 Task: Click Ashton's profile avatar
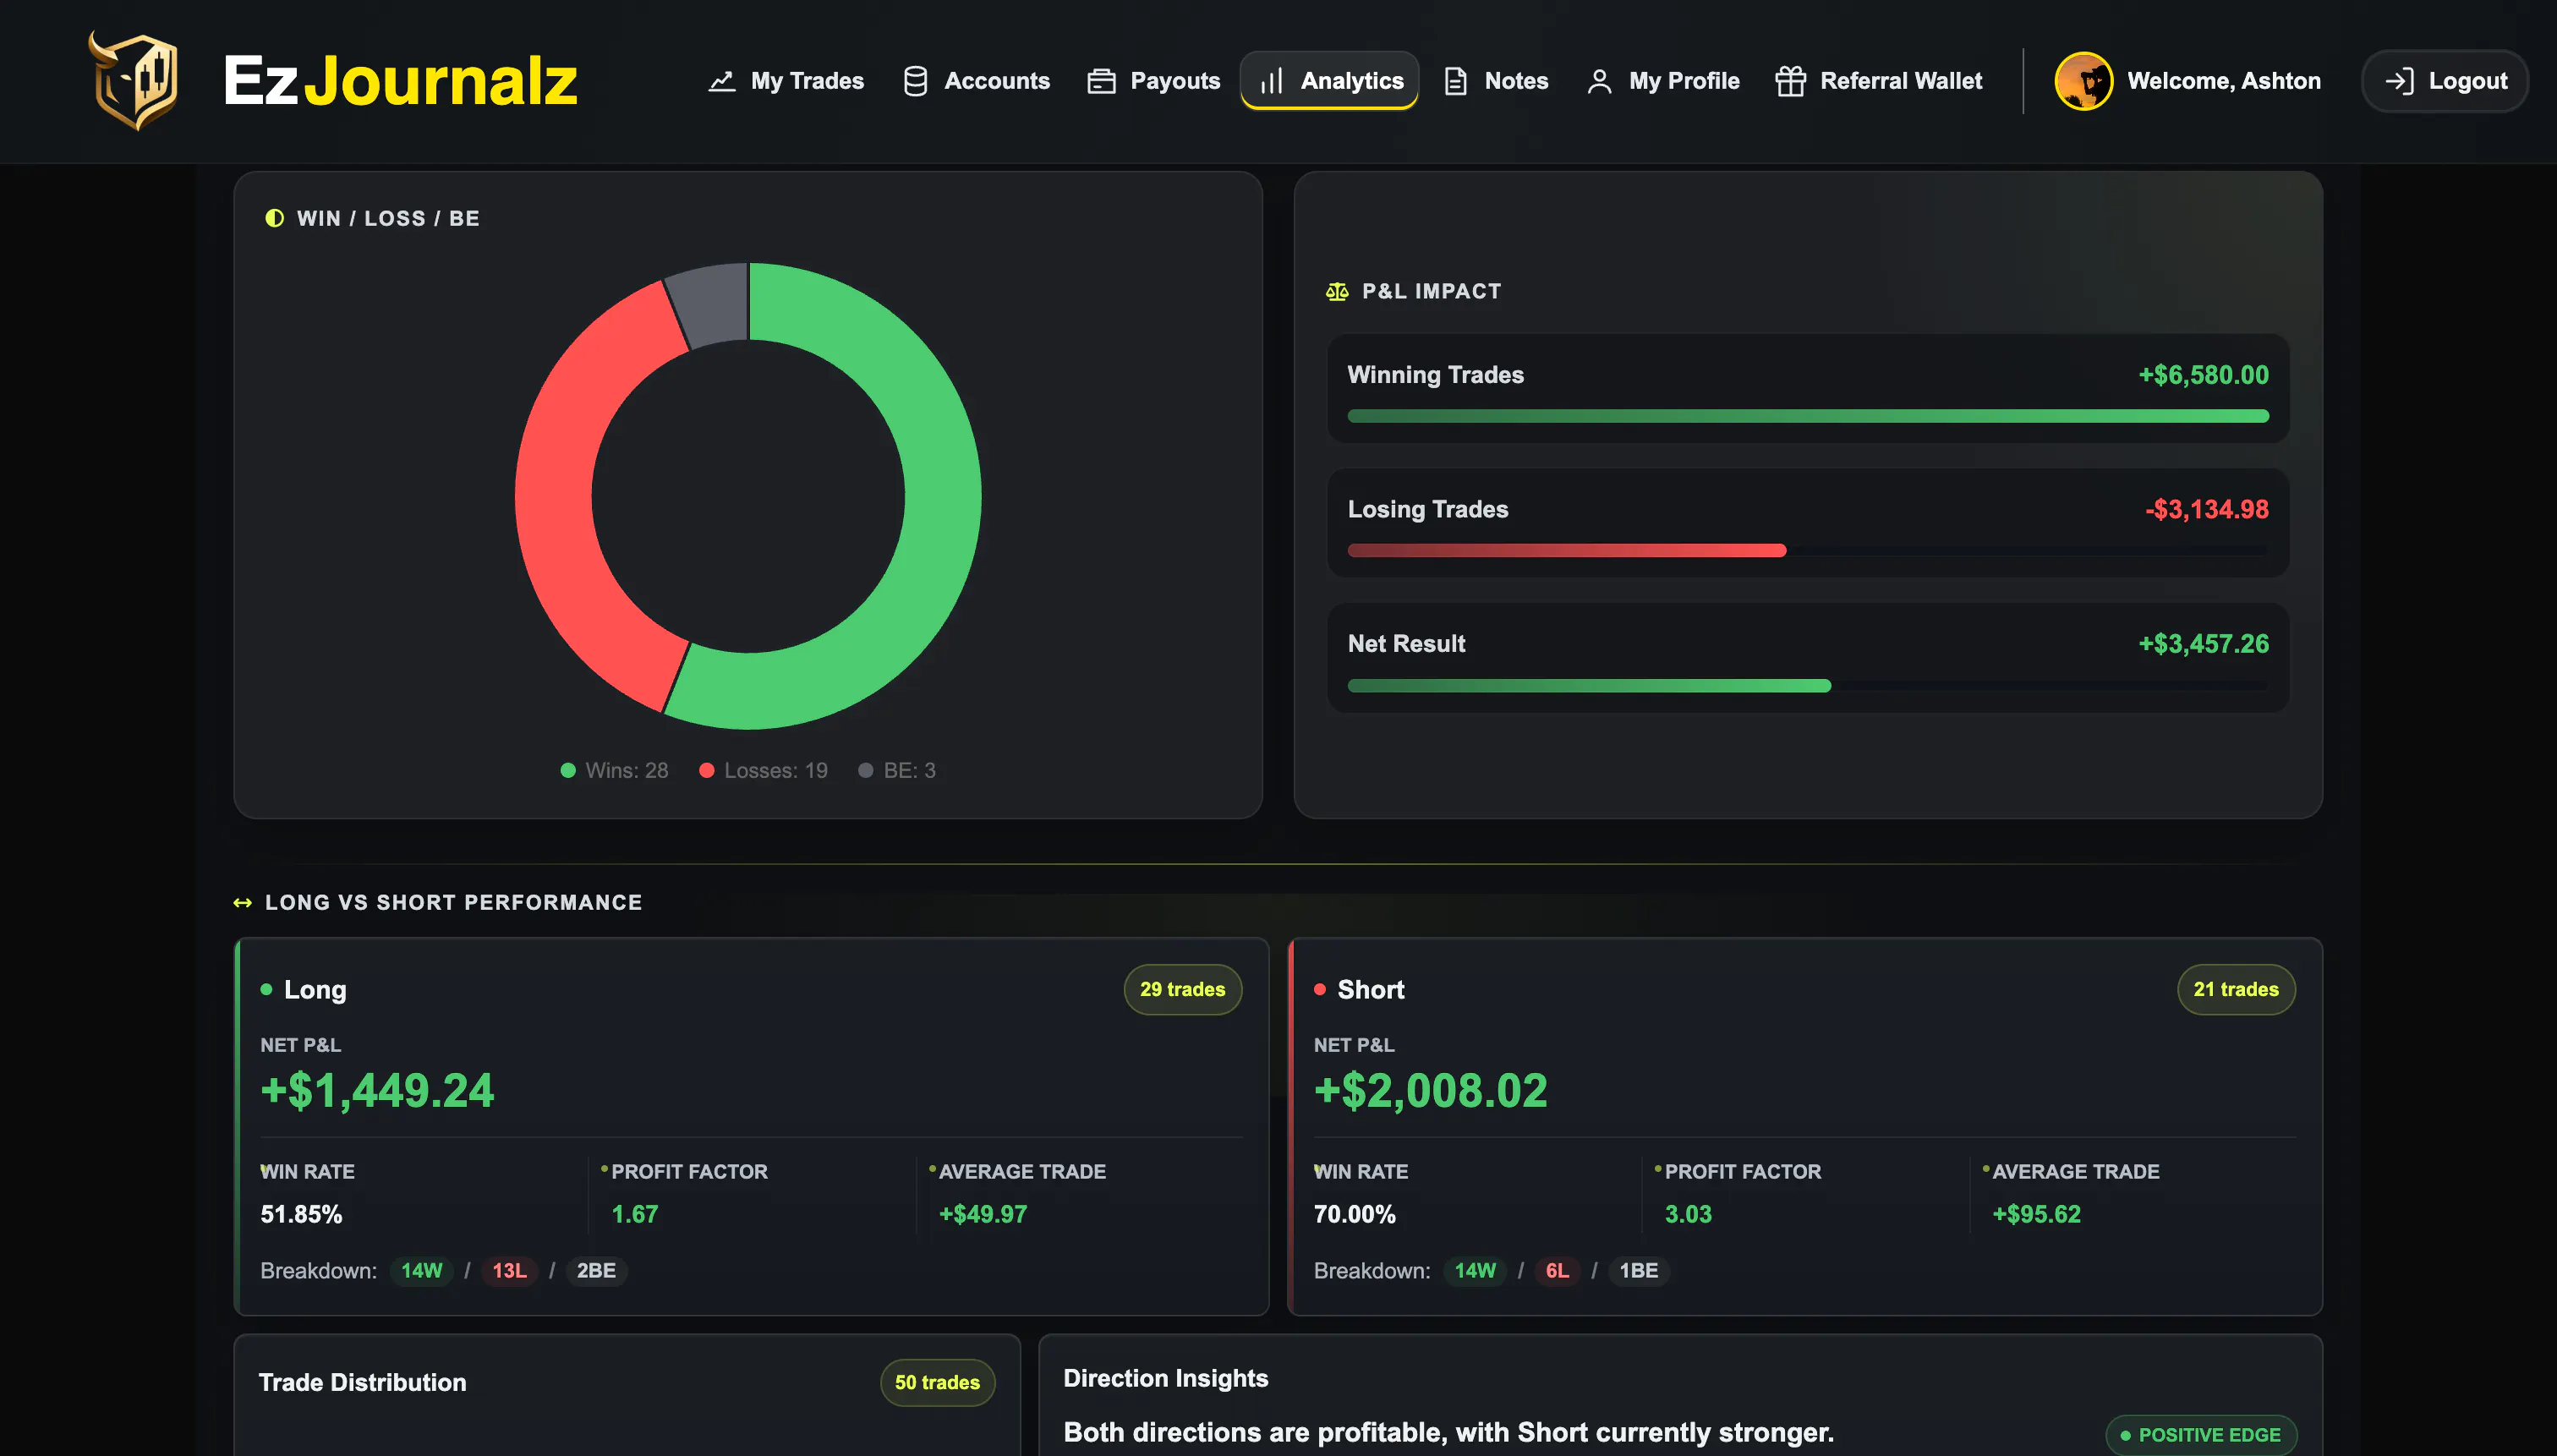pos(2083,81)
